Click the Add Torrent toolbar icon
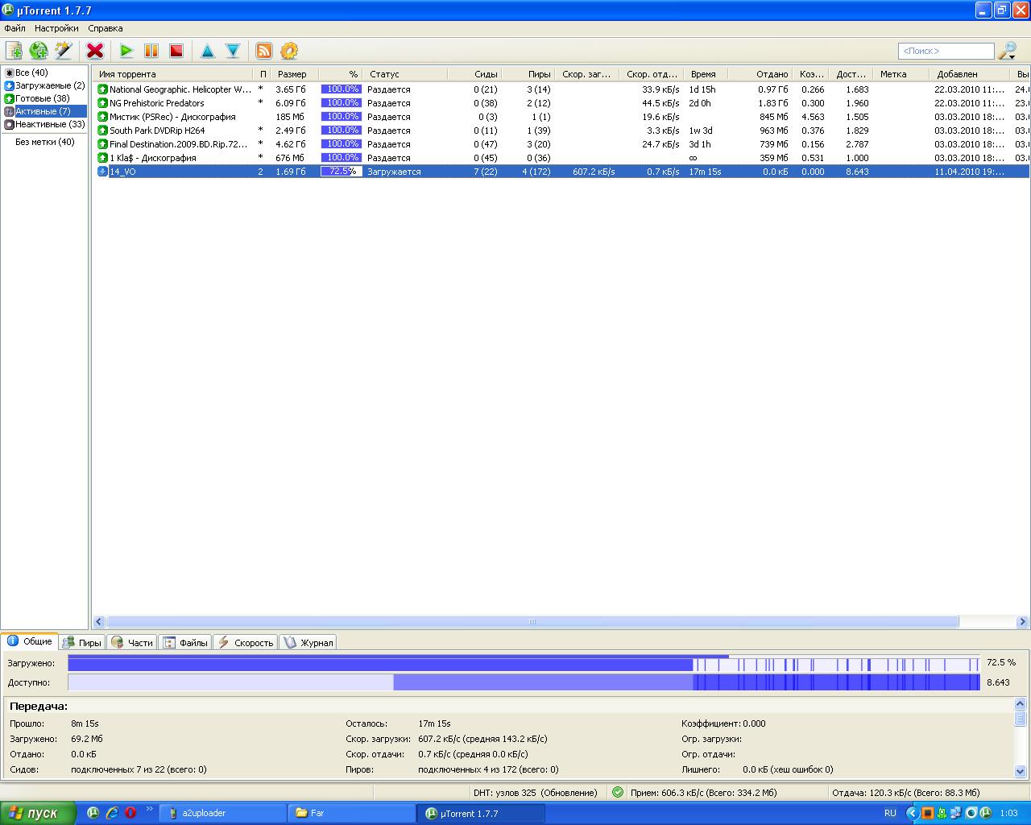The image size is (1031, 825). click(14, 51)
